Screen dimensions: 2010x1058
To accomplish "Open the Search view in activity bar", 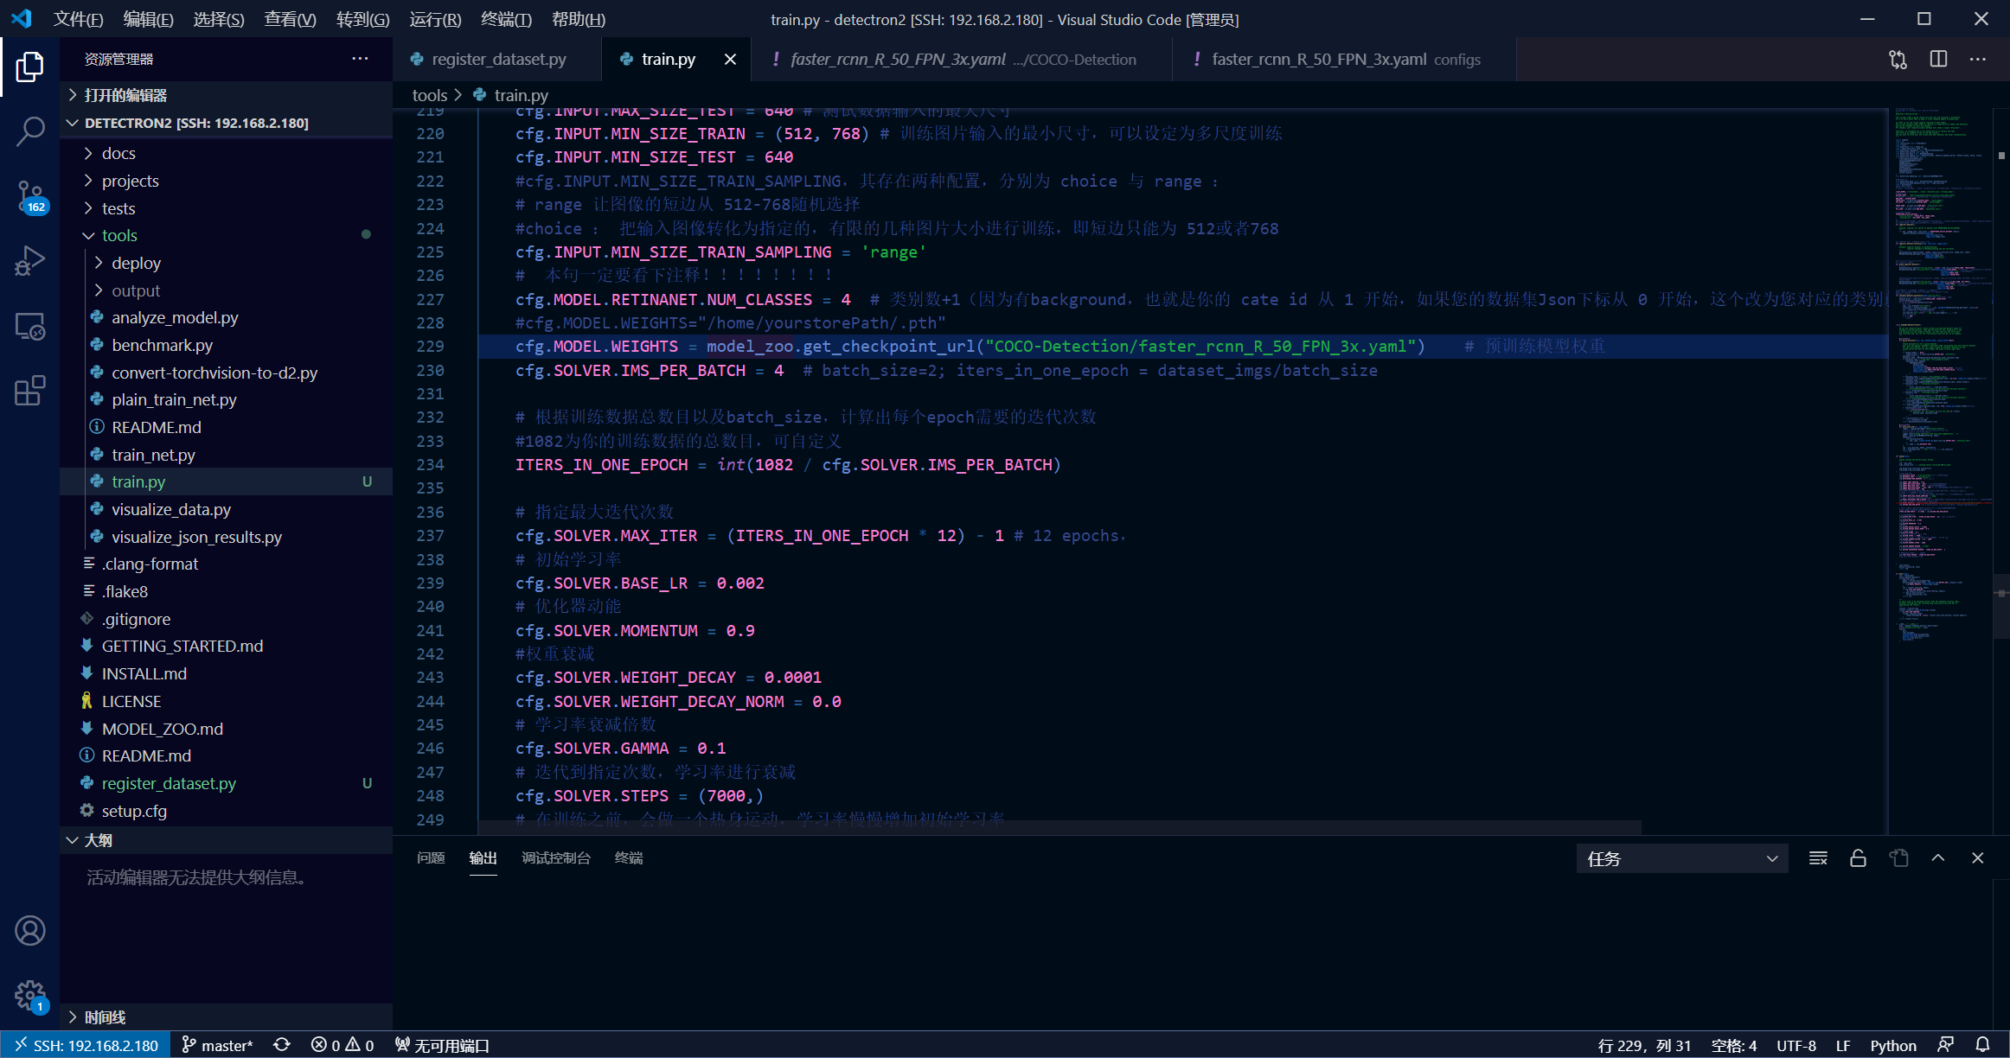I will click(x=30, y=131).
